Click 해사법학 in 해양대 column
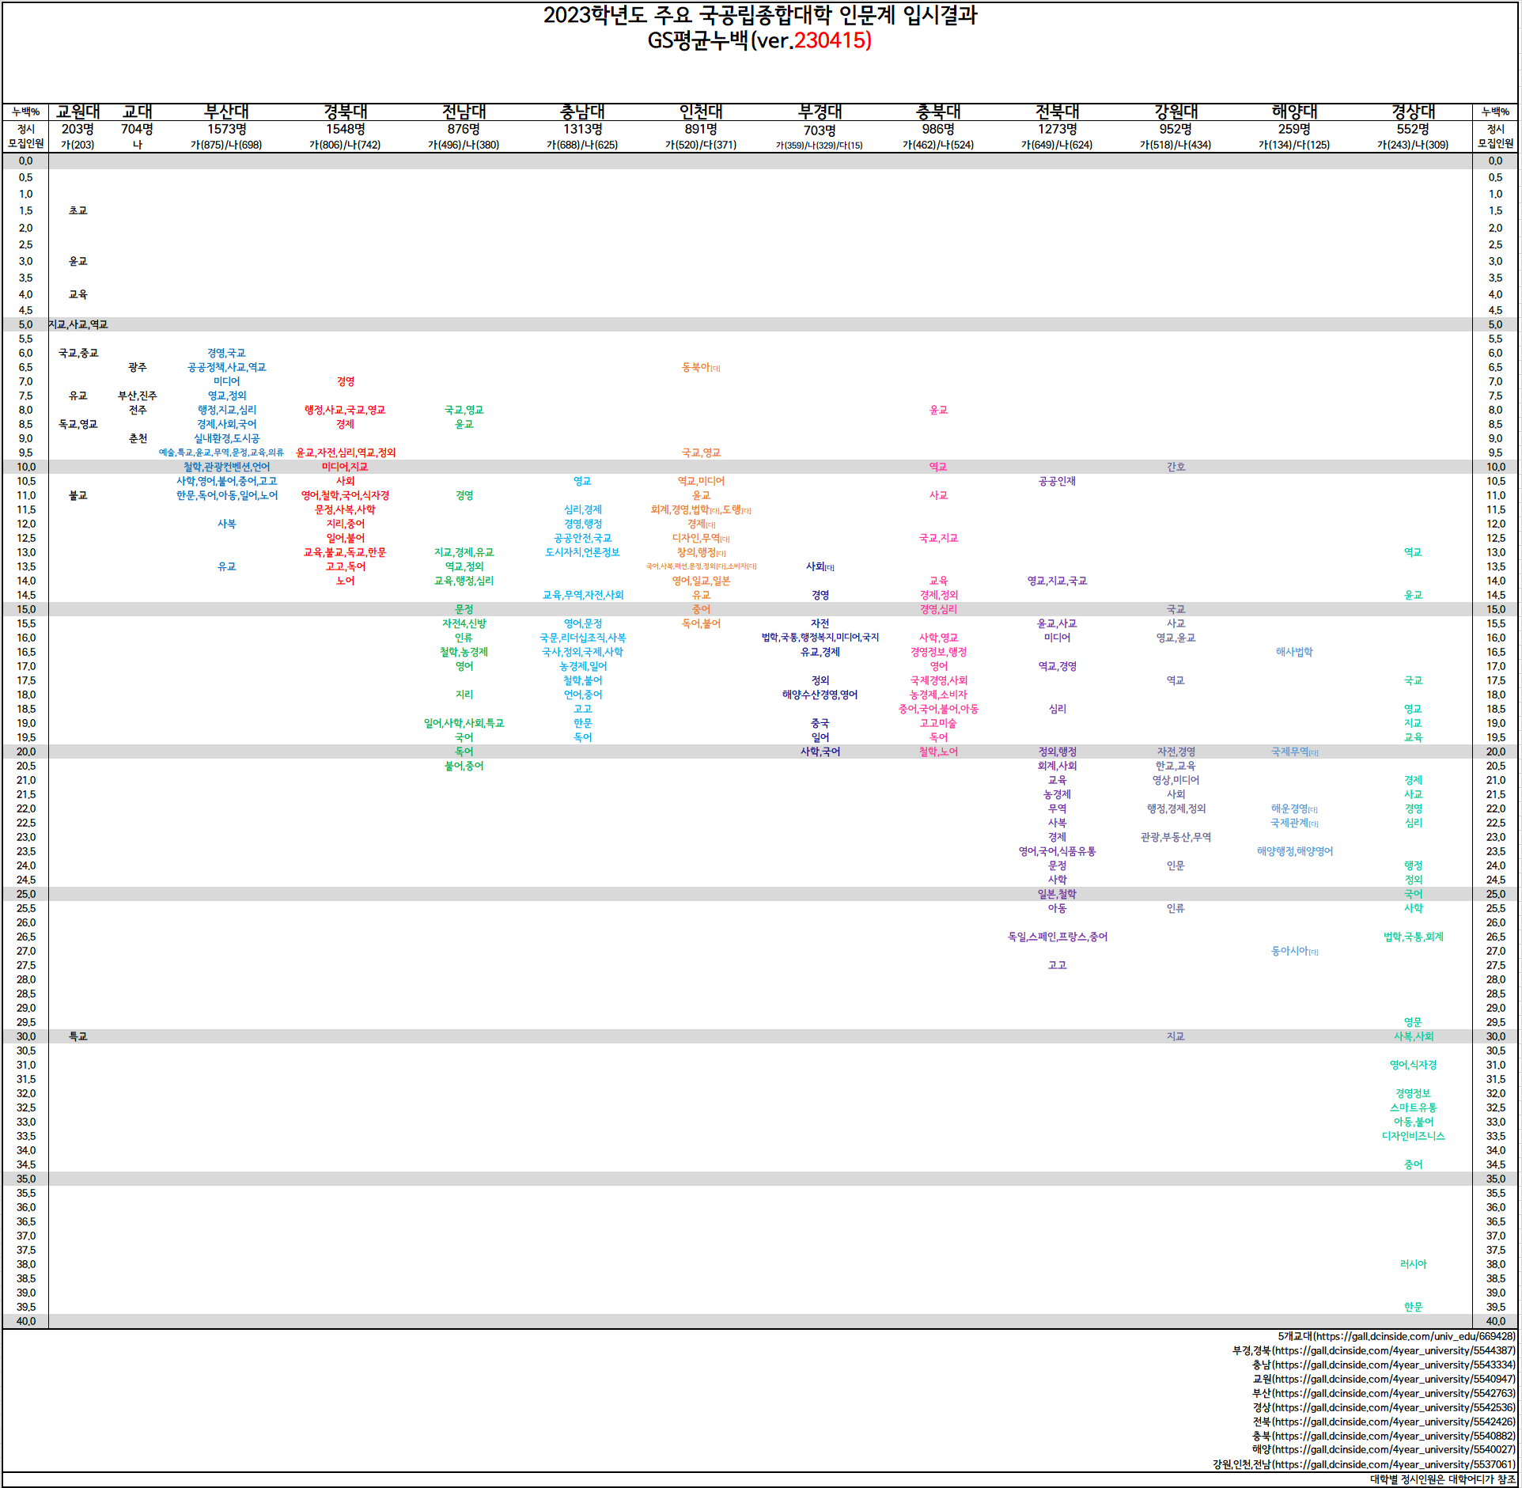This screenshot has height=1488, width=1522. click(1294, 652)
